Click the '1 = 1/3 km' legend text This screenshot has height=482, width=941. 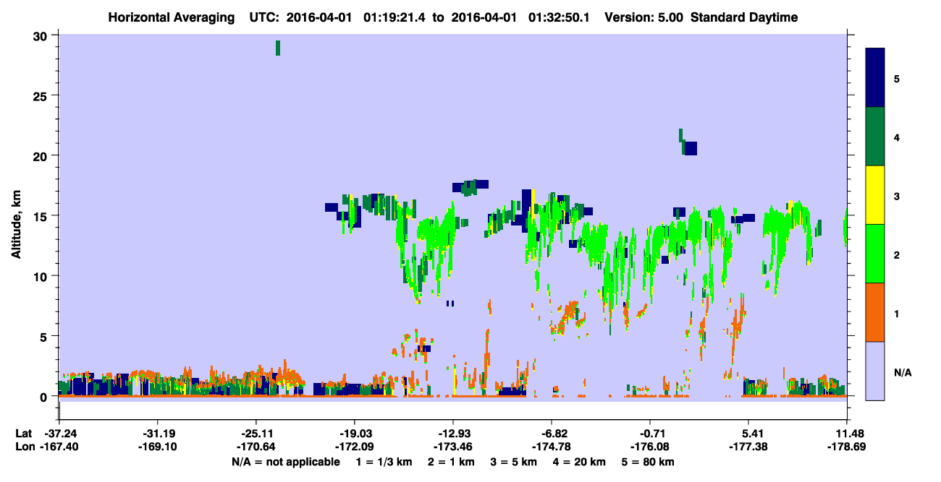384,462
